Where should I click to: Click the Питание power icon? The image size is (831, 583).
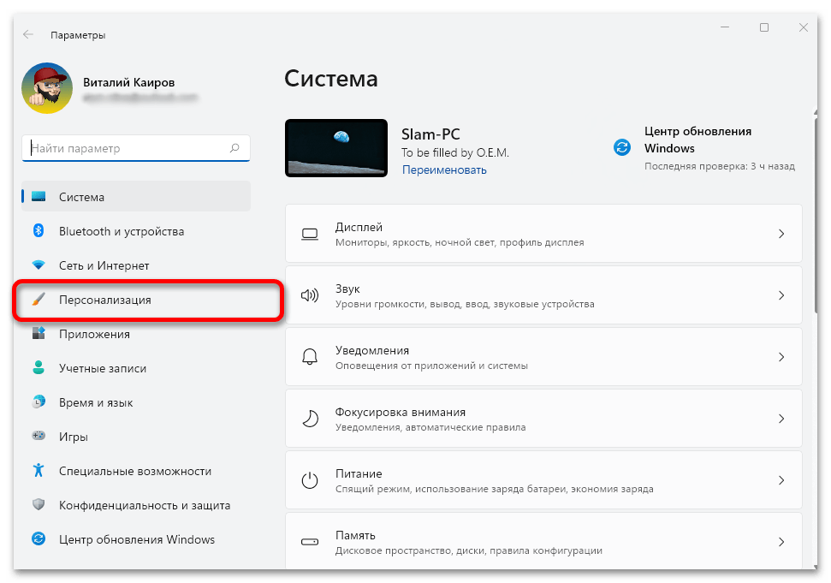(x=310, y=480)
